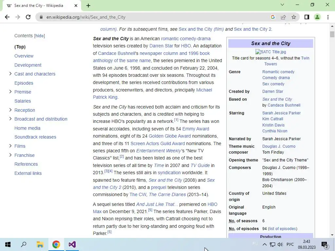Click the page vertical scrollbar thumb

click(x=332, y=34)
